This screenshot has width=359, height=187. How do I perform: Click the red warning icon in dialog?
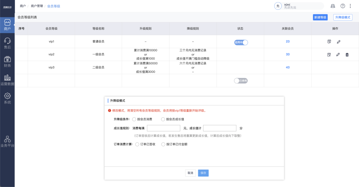point(109,111)
